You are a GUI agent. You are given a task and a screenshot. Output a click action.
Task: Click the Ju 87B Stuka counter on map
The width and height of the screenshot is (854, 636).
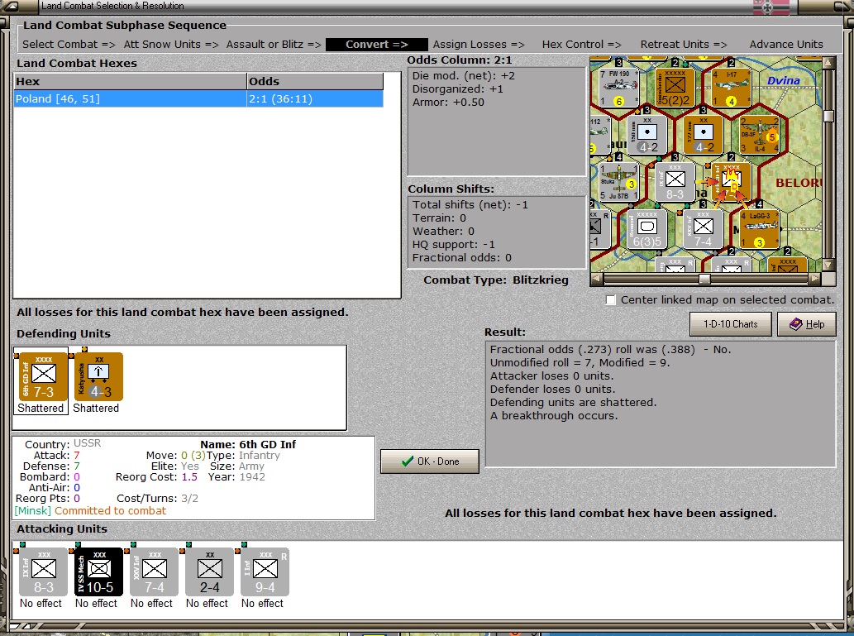(x=619, y=181)
